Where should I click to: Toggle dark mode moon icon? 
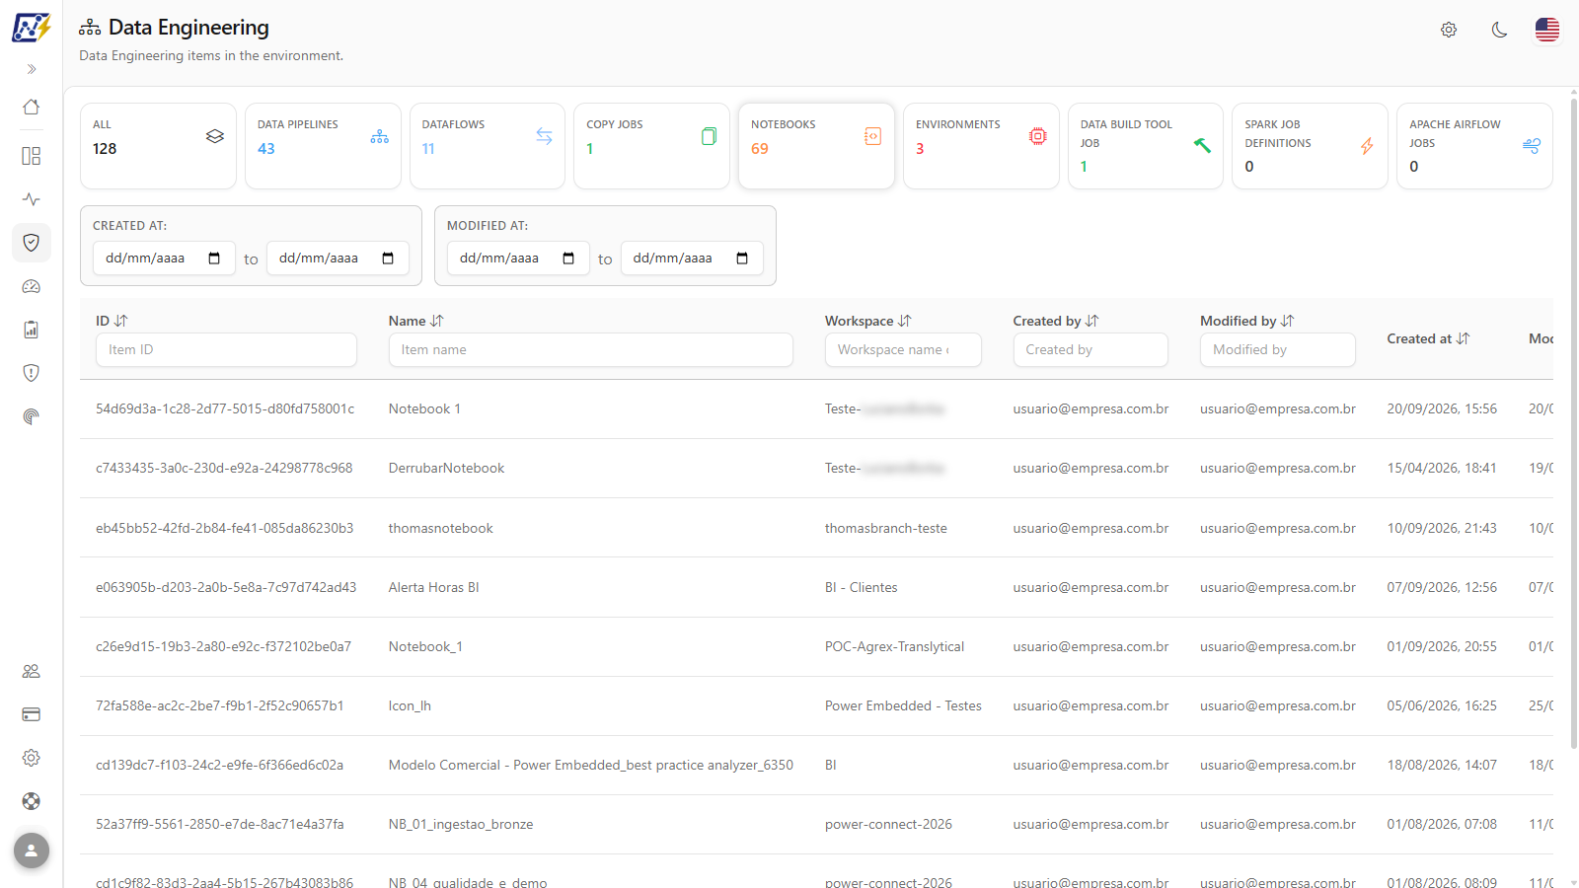click(1499, 30)
